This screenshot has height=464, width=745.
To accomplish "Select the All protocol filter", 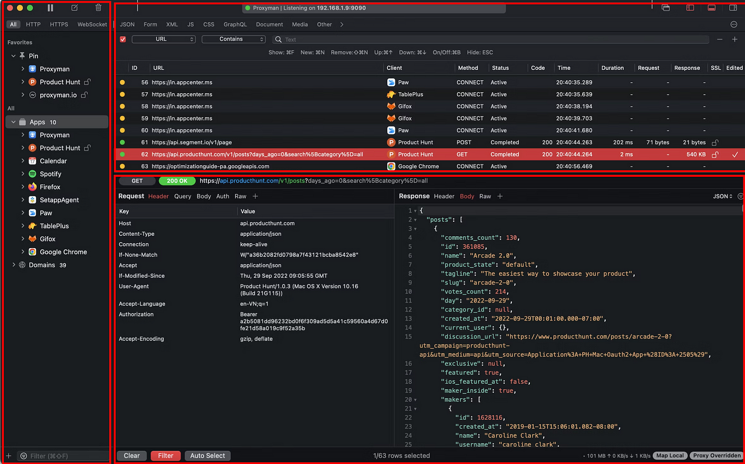I will click(x=14, y=24).
